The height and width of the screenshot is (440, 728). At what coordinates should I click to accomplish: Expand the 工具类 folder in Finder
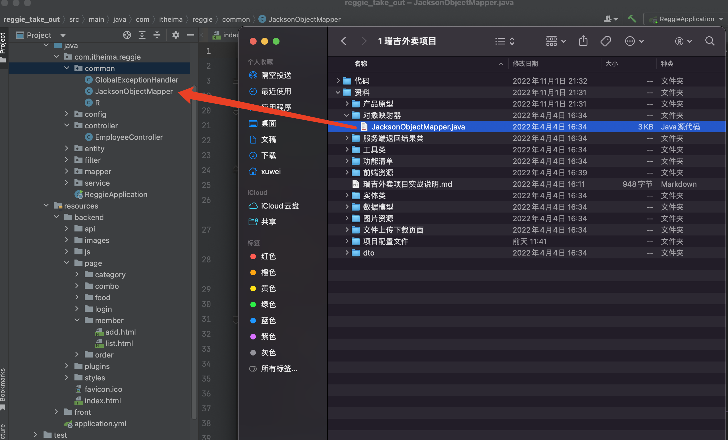click(x=347, y=150)
